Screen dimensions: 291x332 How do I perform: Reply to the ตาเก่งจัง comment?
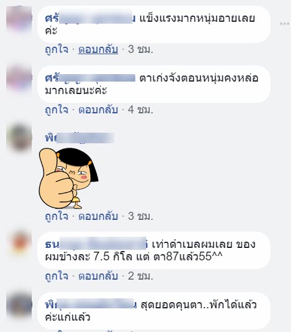coord(98,110)
